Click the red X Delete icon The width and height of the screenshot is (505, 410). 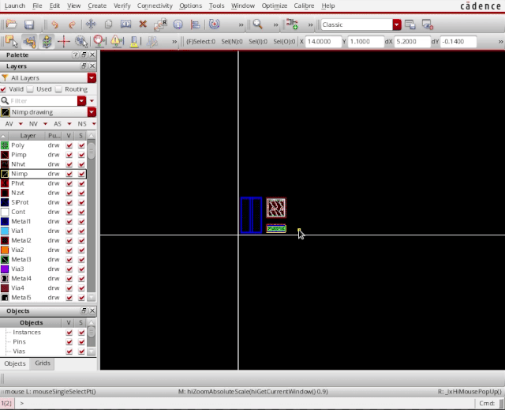(x=143, y=24)
